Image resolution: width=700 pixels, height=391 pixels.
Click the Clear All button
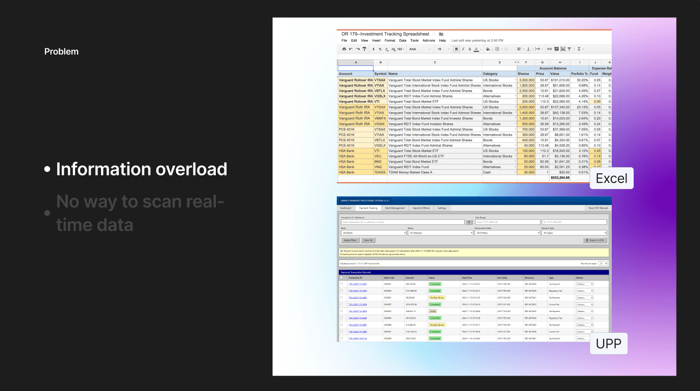pos(368,240)
